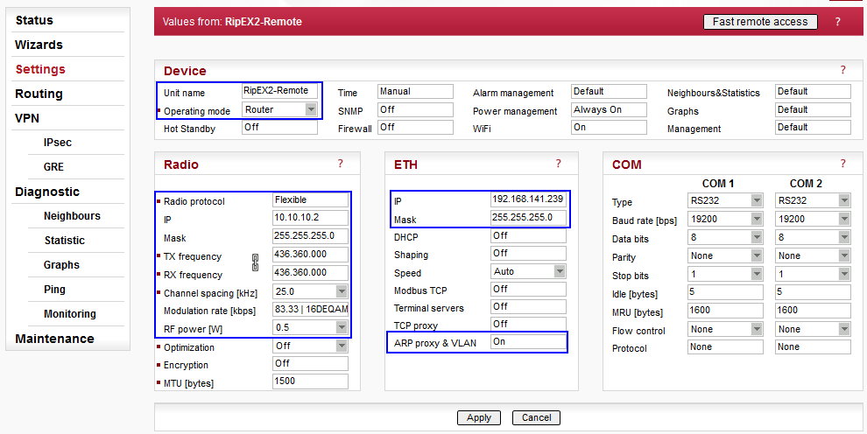
Task: Go to Statistic diagnostic page
Action: tap(65, 241)
